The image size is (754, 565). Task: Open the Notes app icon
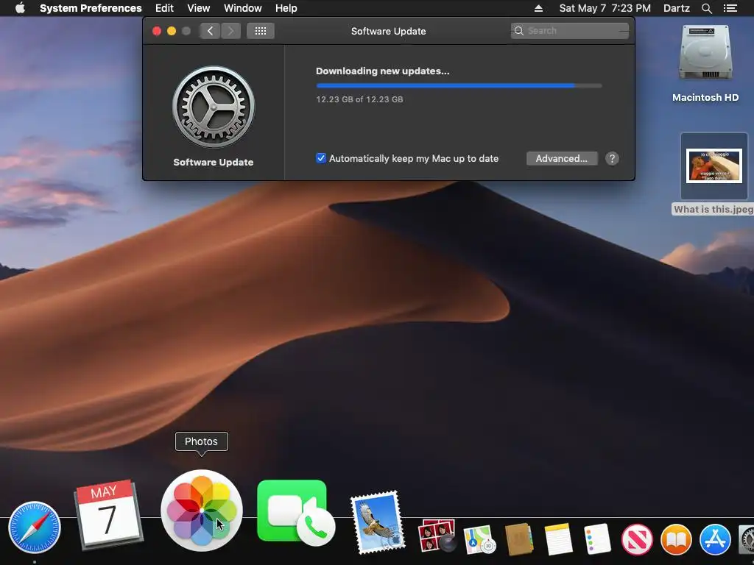(x=558, y=539)
